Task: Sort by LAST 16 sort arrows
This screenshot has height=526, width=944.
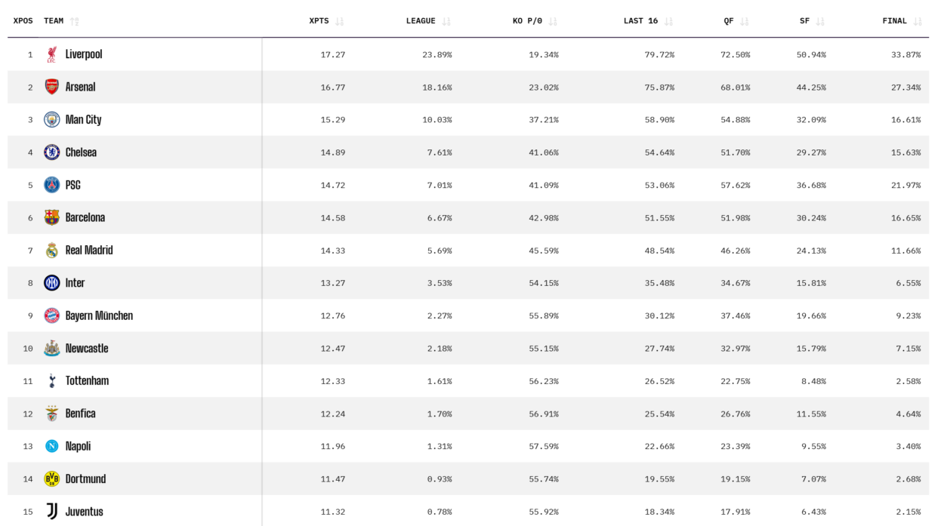Action: [x=668, y=21]
